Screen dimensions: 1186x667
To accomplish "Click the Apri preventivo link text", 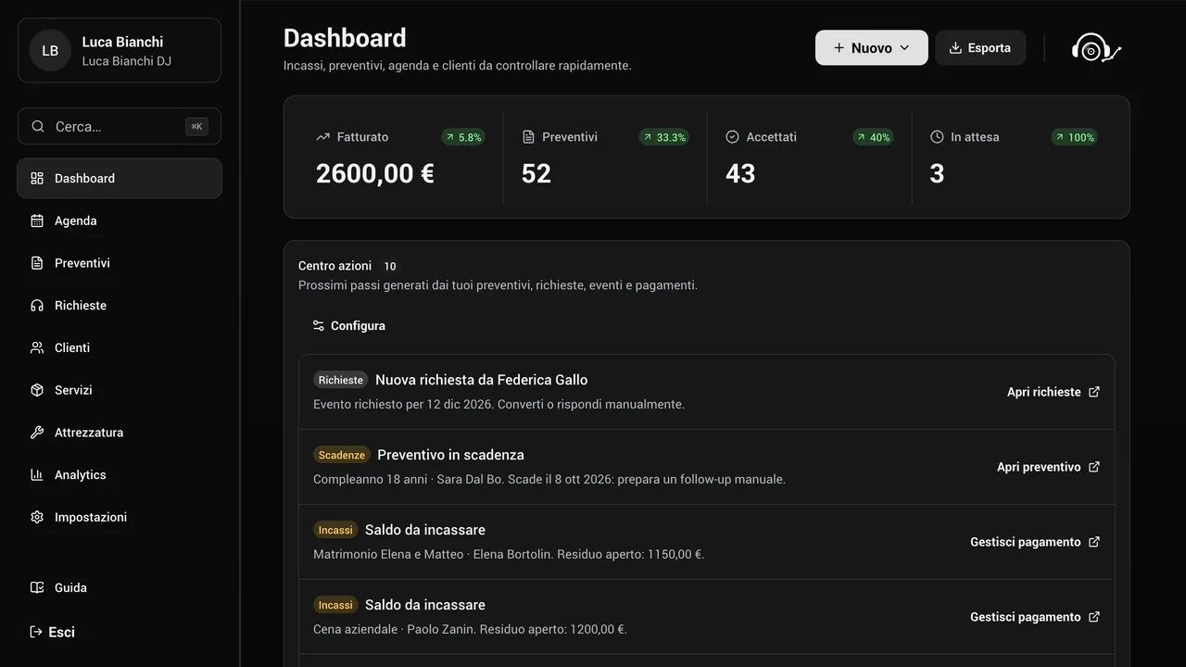I will 1039,467.
